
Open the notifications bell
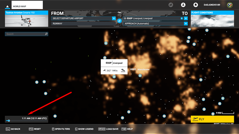coord(196,5)
